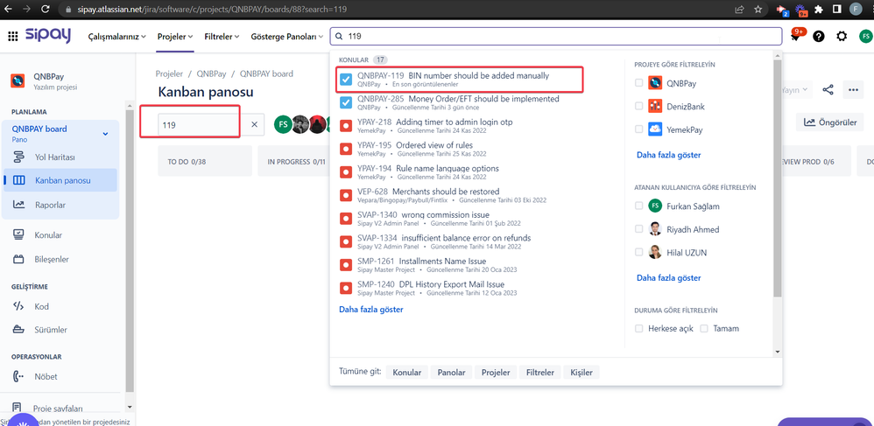This screenshot has height=426, width=874.
Task: Open the notifications bell icon
Action: (795, 37)
